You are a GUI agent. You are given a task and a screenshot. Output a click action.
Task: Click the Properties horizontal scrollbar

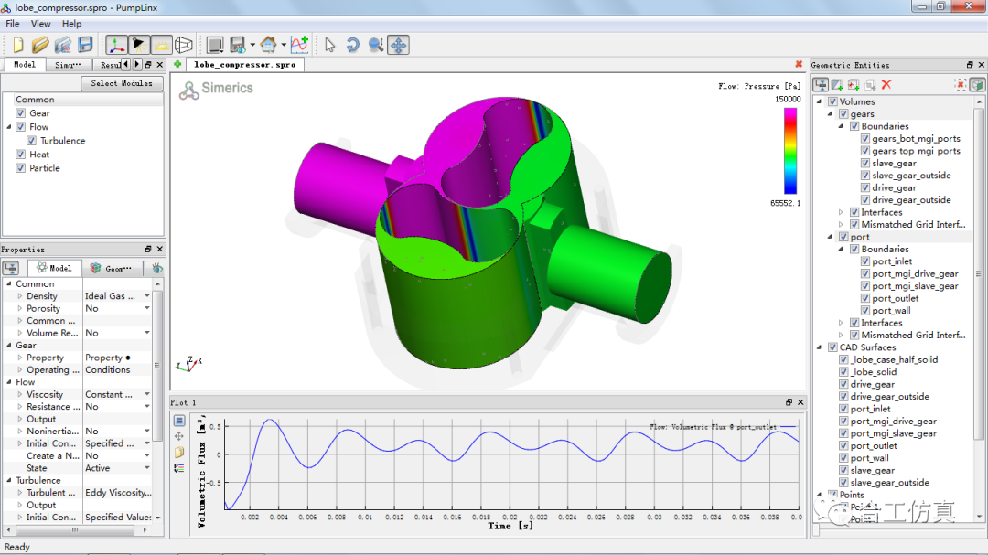tap(75, 529)
